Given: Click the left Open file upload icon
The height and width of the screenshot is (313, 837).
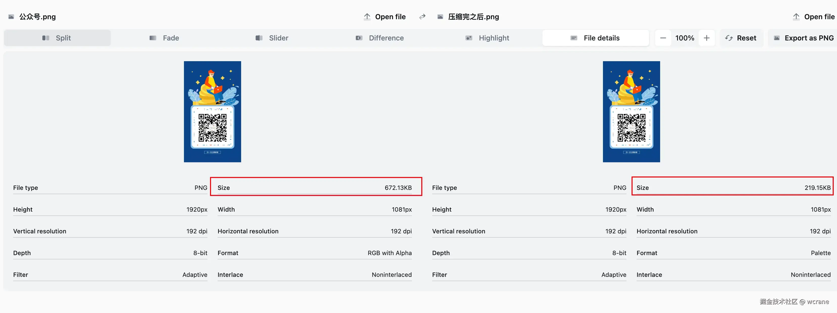Looking at the screenshot, I should coord(367,16).
